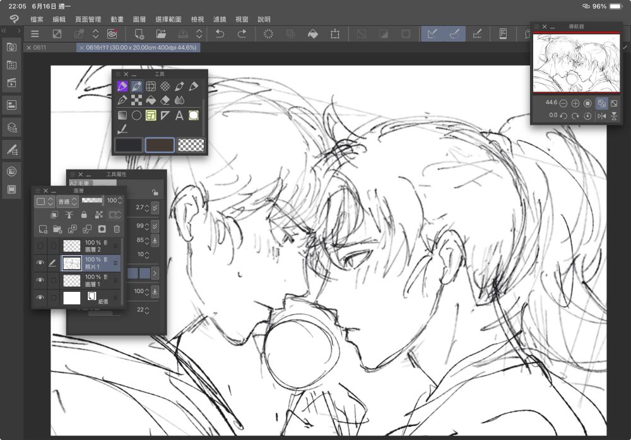This screenshot has width=631, height=440.
Task: Flip the canvas horizontally in the Navigator
Action: pyautogui.click(x=601, y=116)
